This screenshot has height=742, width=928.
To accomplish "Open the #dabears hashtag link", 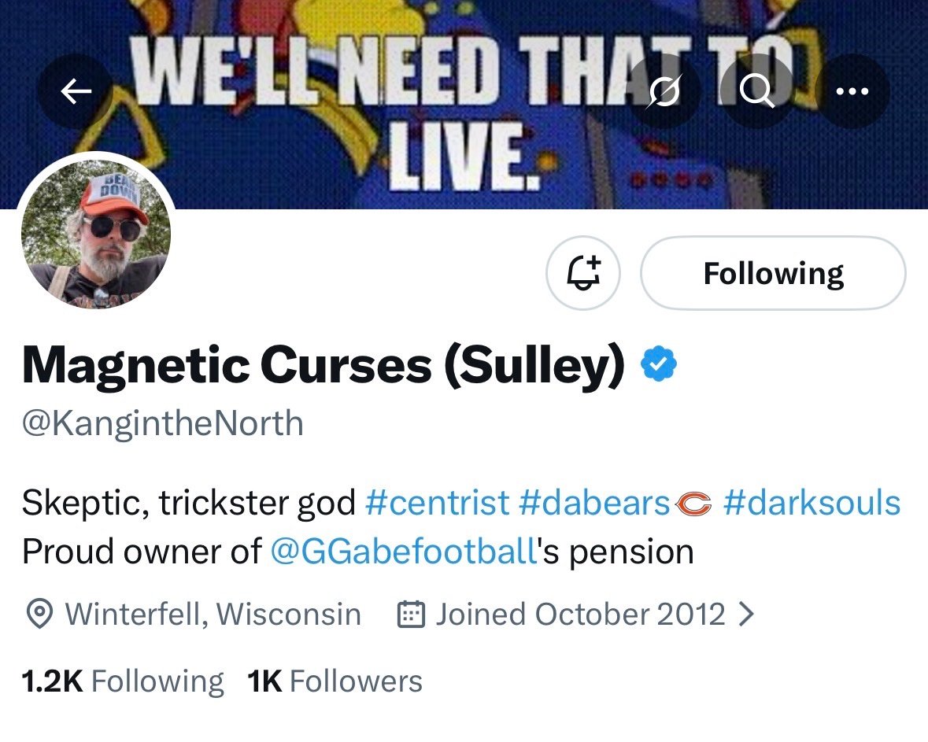I will pos(593,503).
